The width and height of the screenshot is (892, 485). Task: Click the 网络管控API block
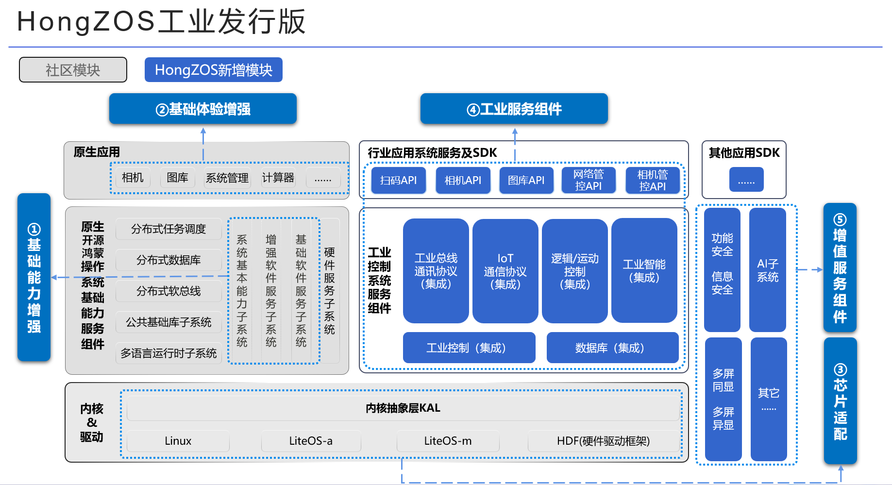tap(588, 180)
